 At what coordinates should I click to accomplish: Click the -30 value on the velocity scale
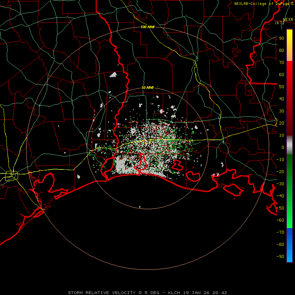pos(280,184)
